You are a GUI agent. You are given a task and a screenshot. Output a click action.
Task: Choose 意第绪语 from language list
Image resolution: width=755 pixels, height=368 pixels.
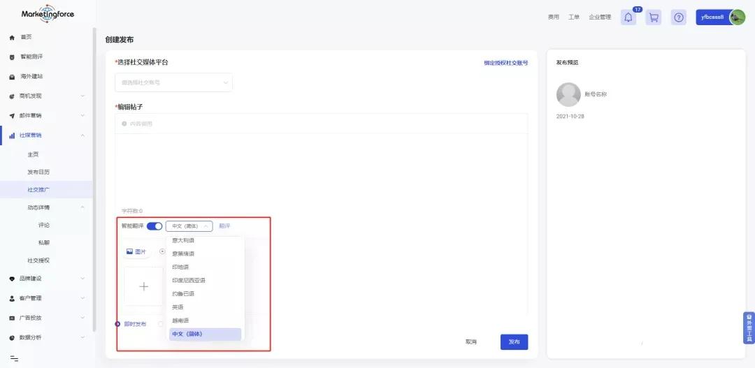205,253
